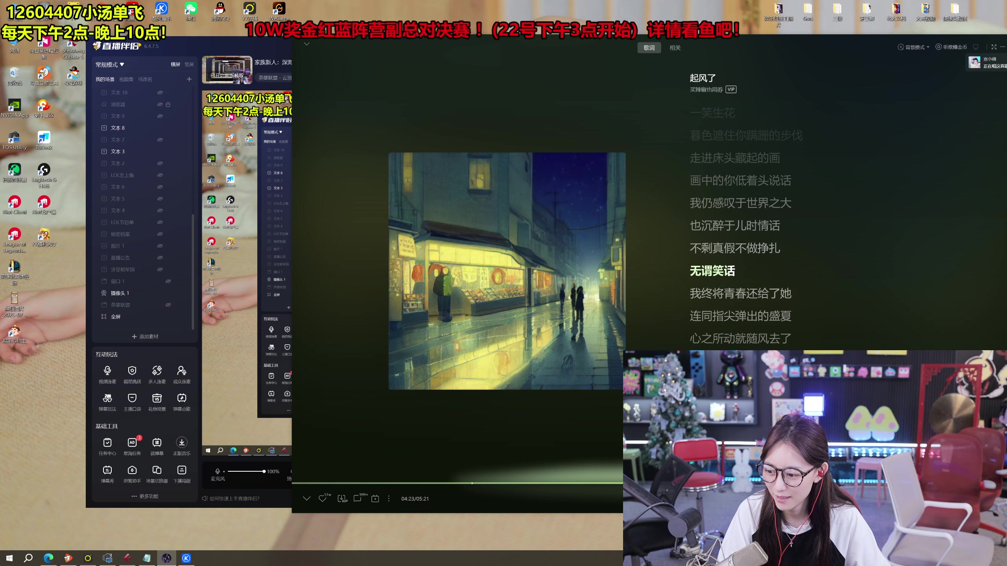This screenshot has height=566, width=1007.
Task: Toggle visibility of 窗口 1 source
Action: 168,281
